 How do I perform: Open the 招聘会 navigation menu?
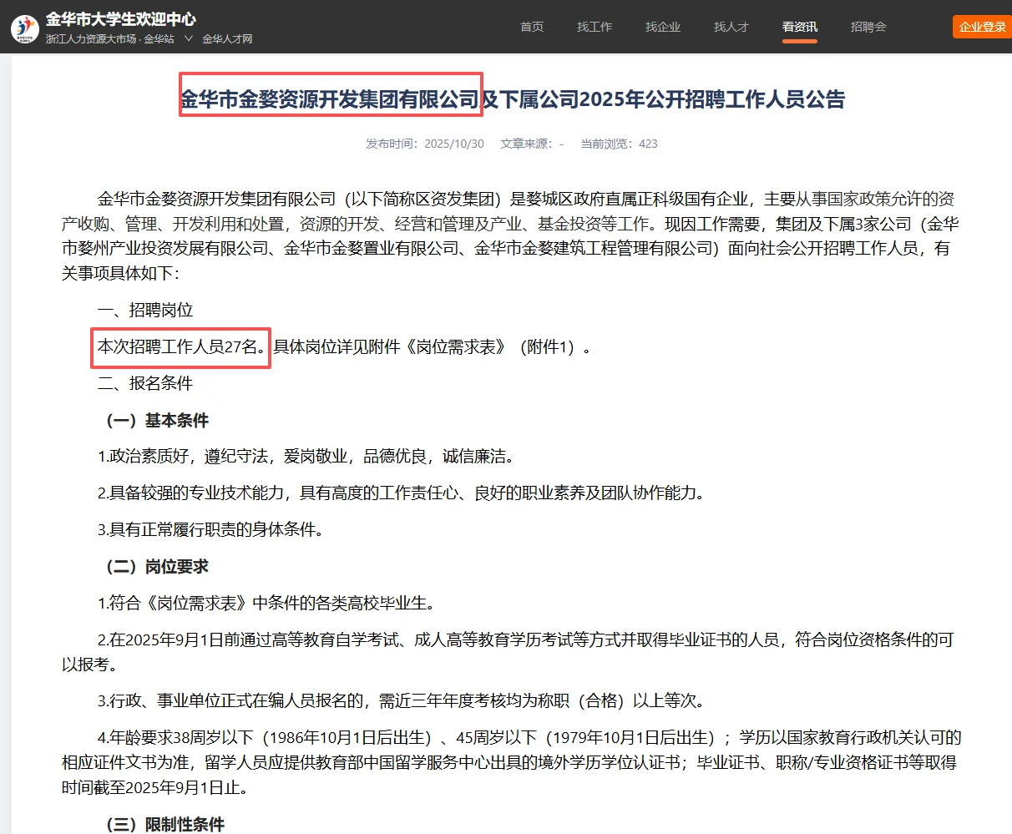click(868, 26)
